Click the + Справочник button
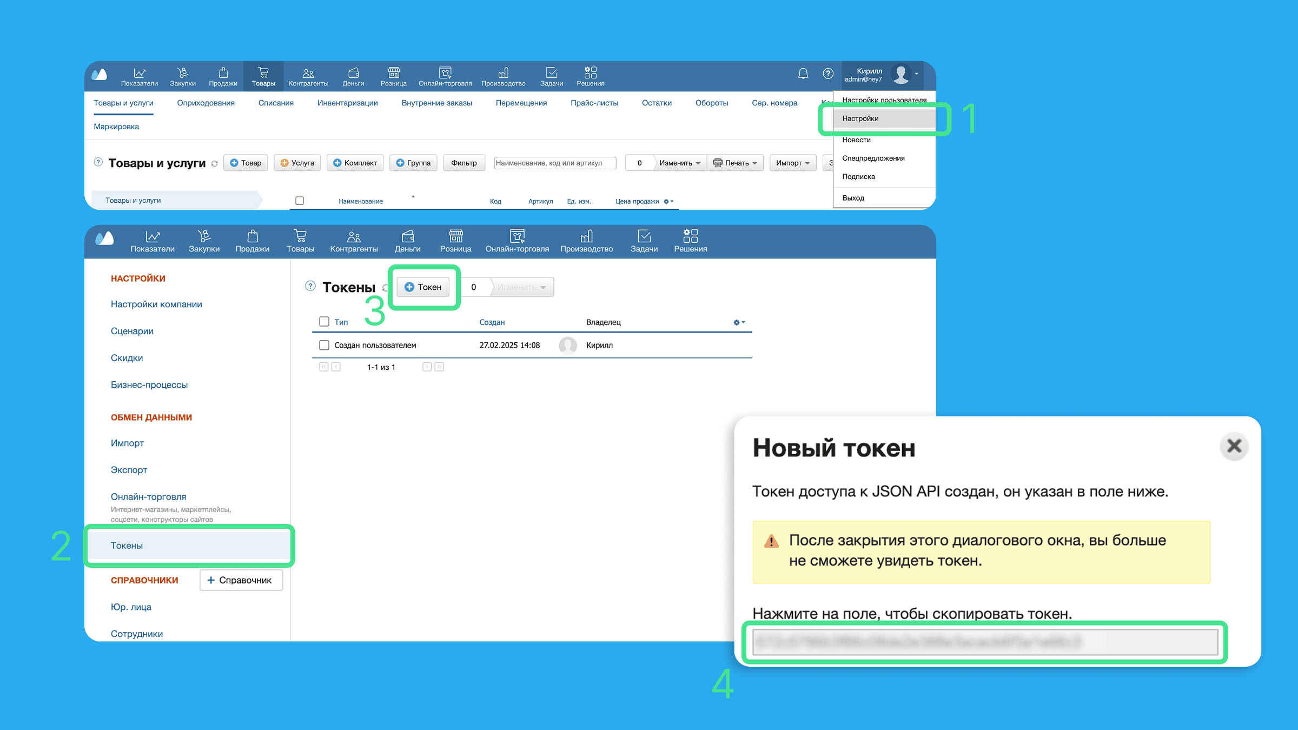Screen dimensions: 1298x730 (241, 580)
